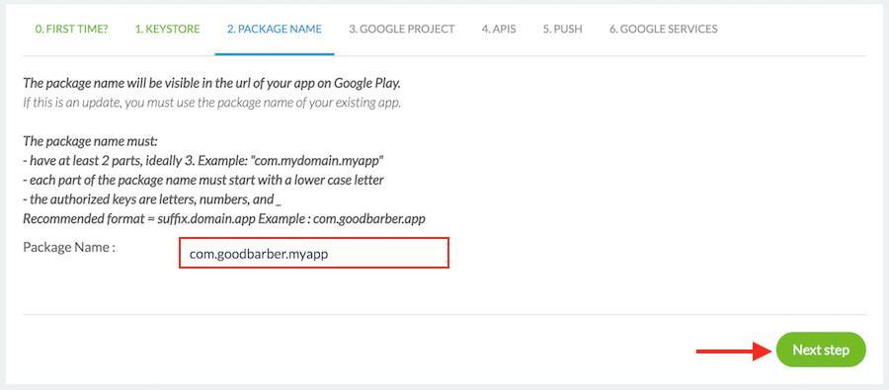Click the green Next step button
This screenshot has height=390, width=889.
coord(821,350)
